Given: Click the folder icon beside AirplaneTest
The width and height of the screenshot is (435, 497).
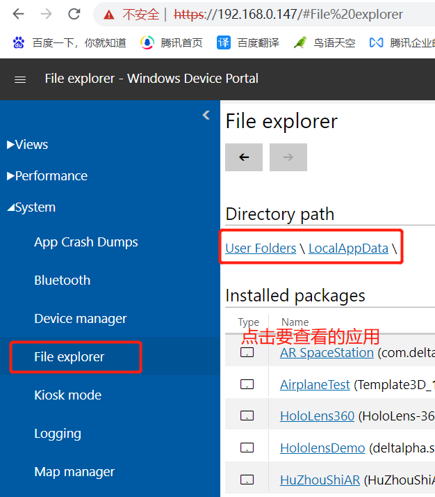Looking at the screenshot, I should 247,384.
